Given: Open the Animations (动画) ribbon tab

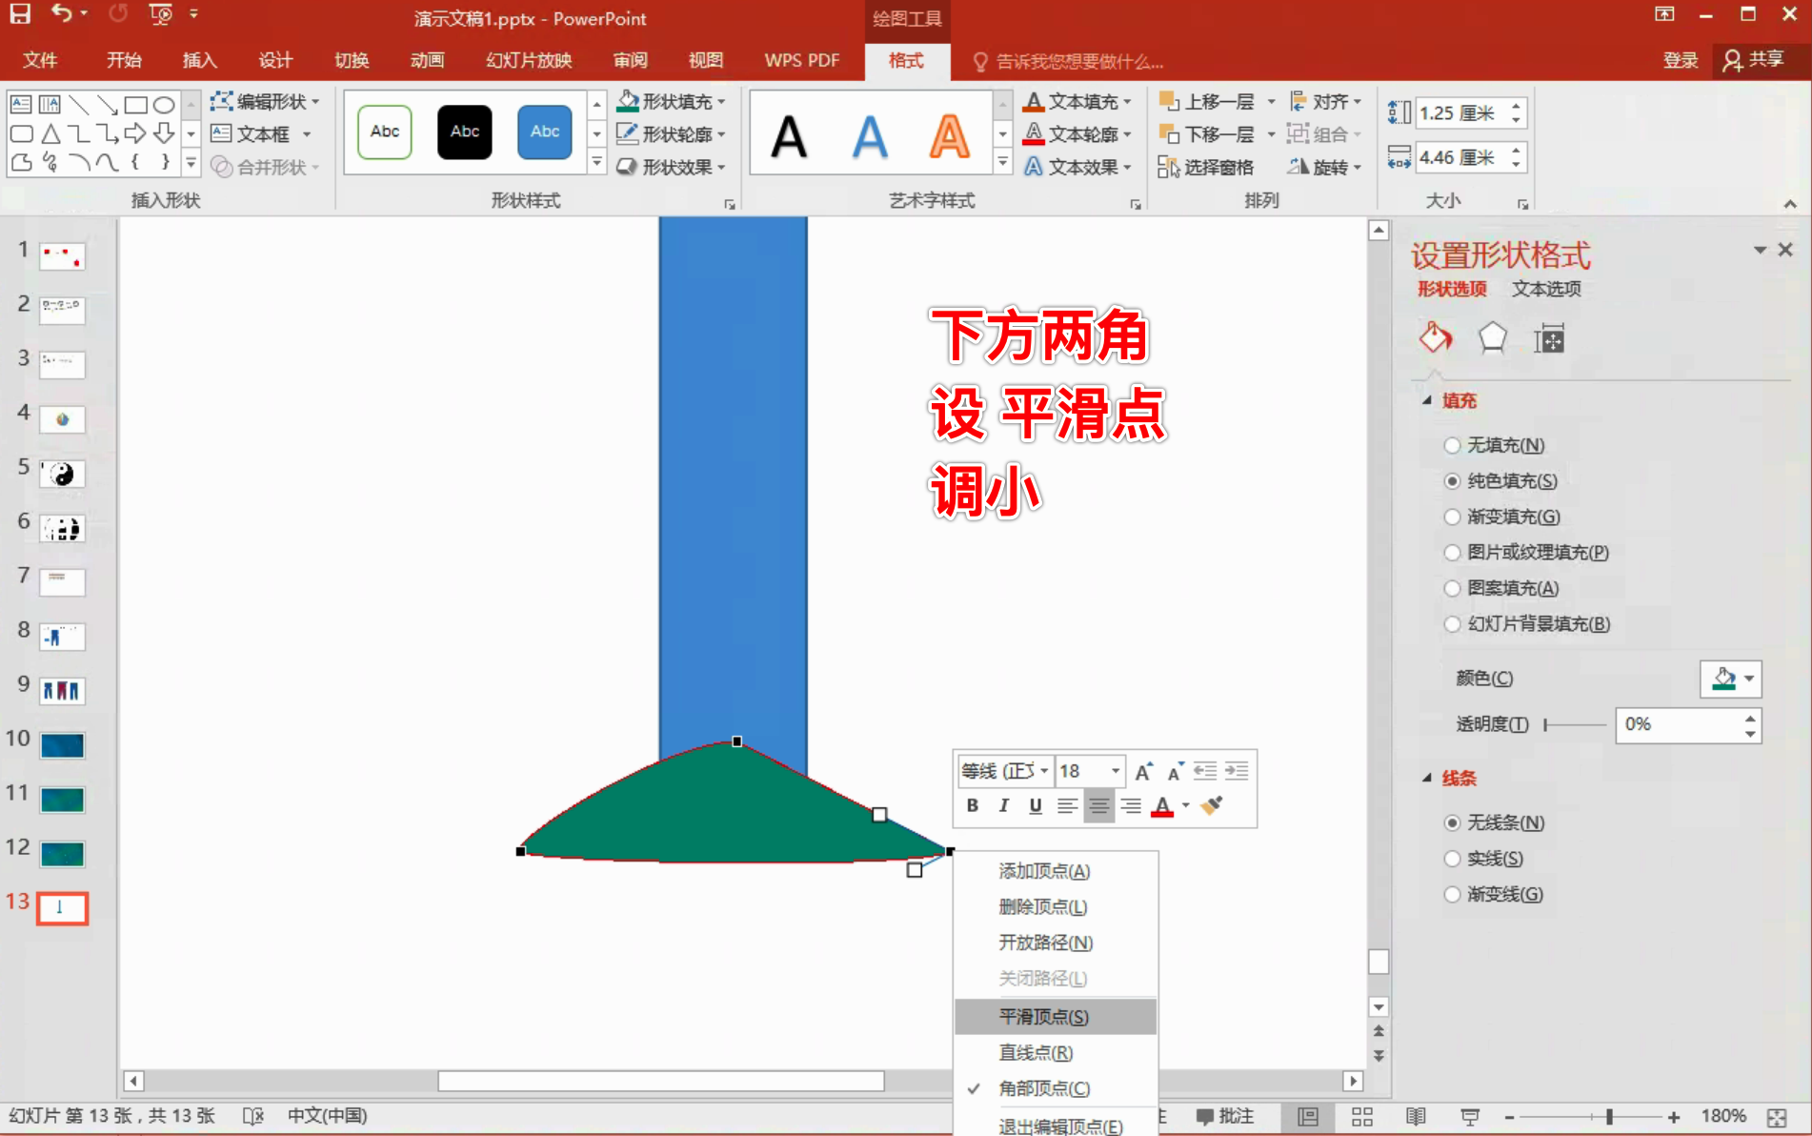Looking at the screenshot, I should tap(428, 60).
